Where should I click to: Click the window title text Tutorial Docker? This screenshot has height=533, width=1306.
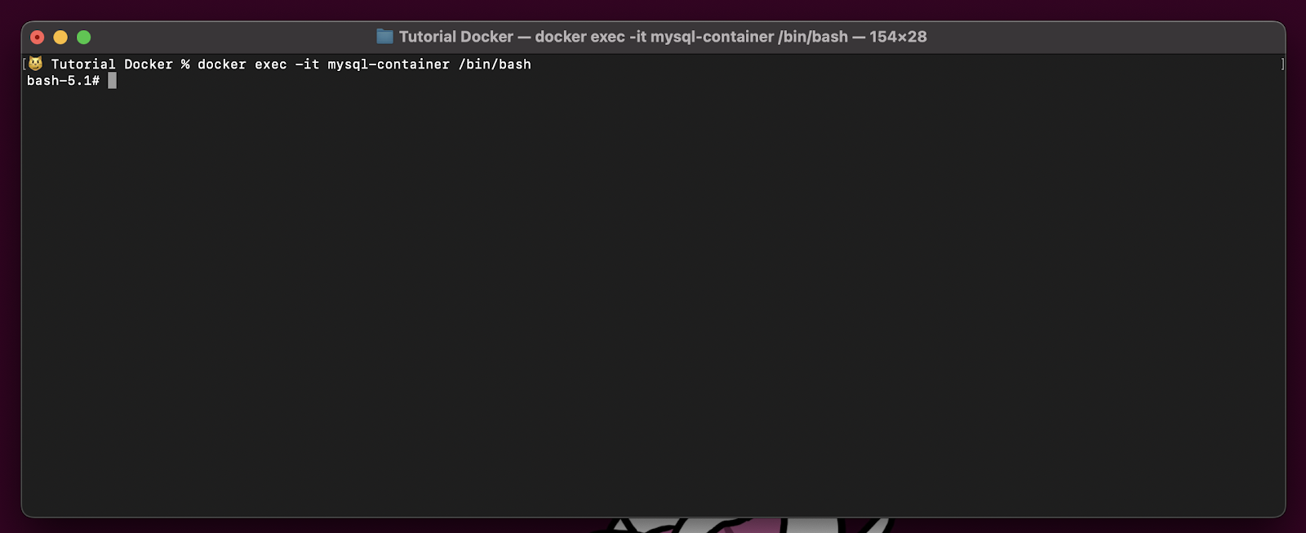click(456, 37)
